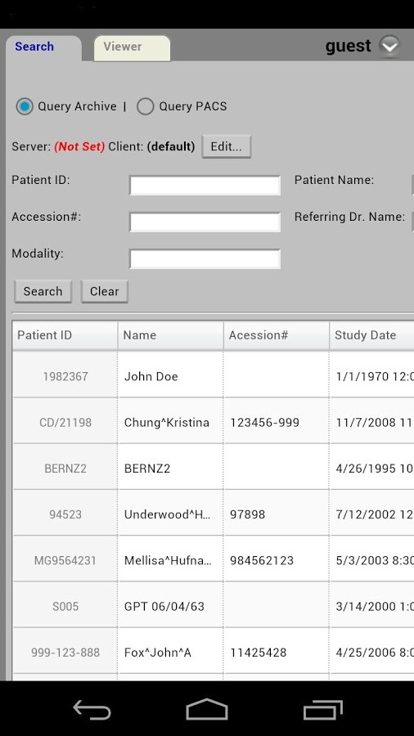This screenshot has width=414, height=736.
Task: Sort by the Patient ID column header
Action: pos(65,335)
